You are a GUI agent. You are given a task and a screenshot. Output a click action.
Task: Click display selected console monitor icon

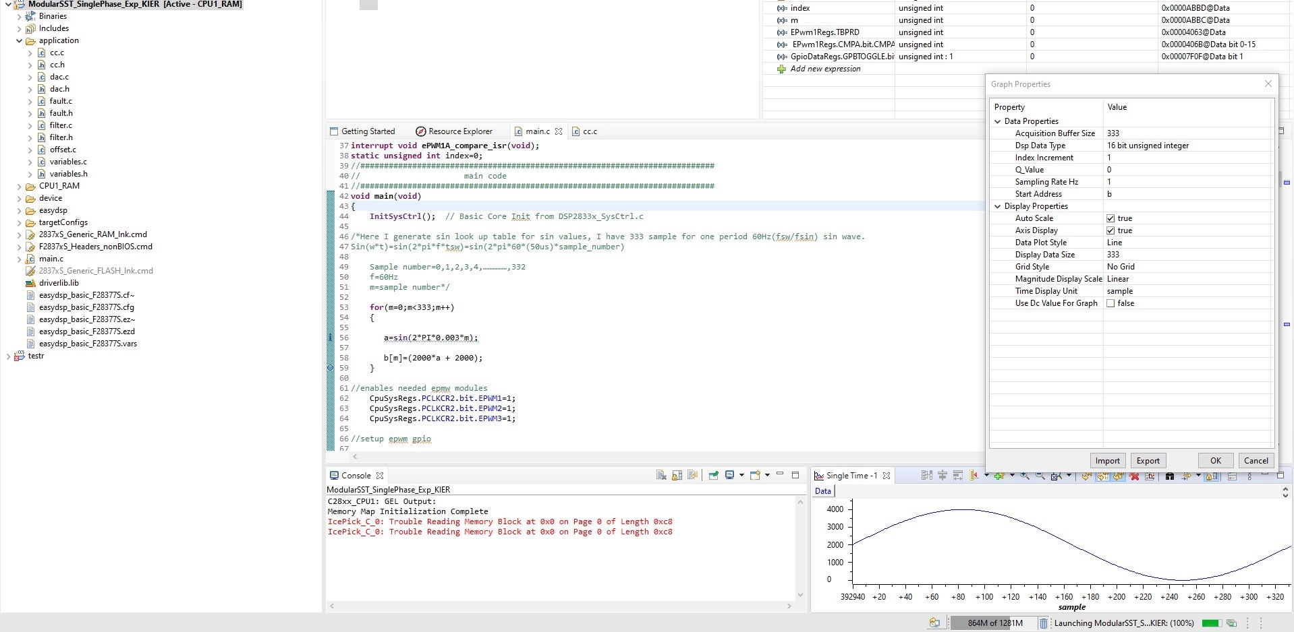[729, 475]
